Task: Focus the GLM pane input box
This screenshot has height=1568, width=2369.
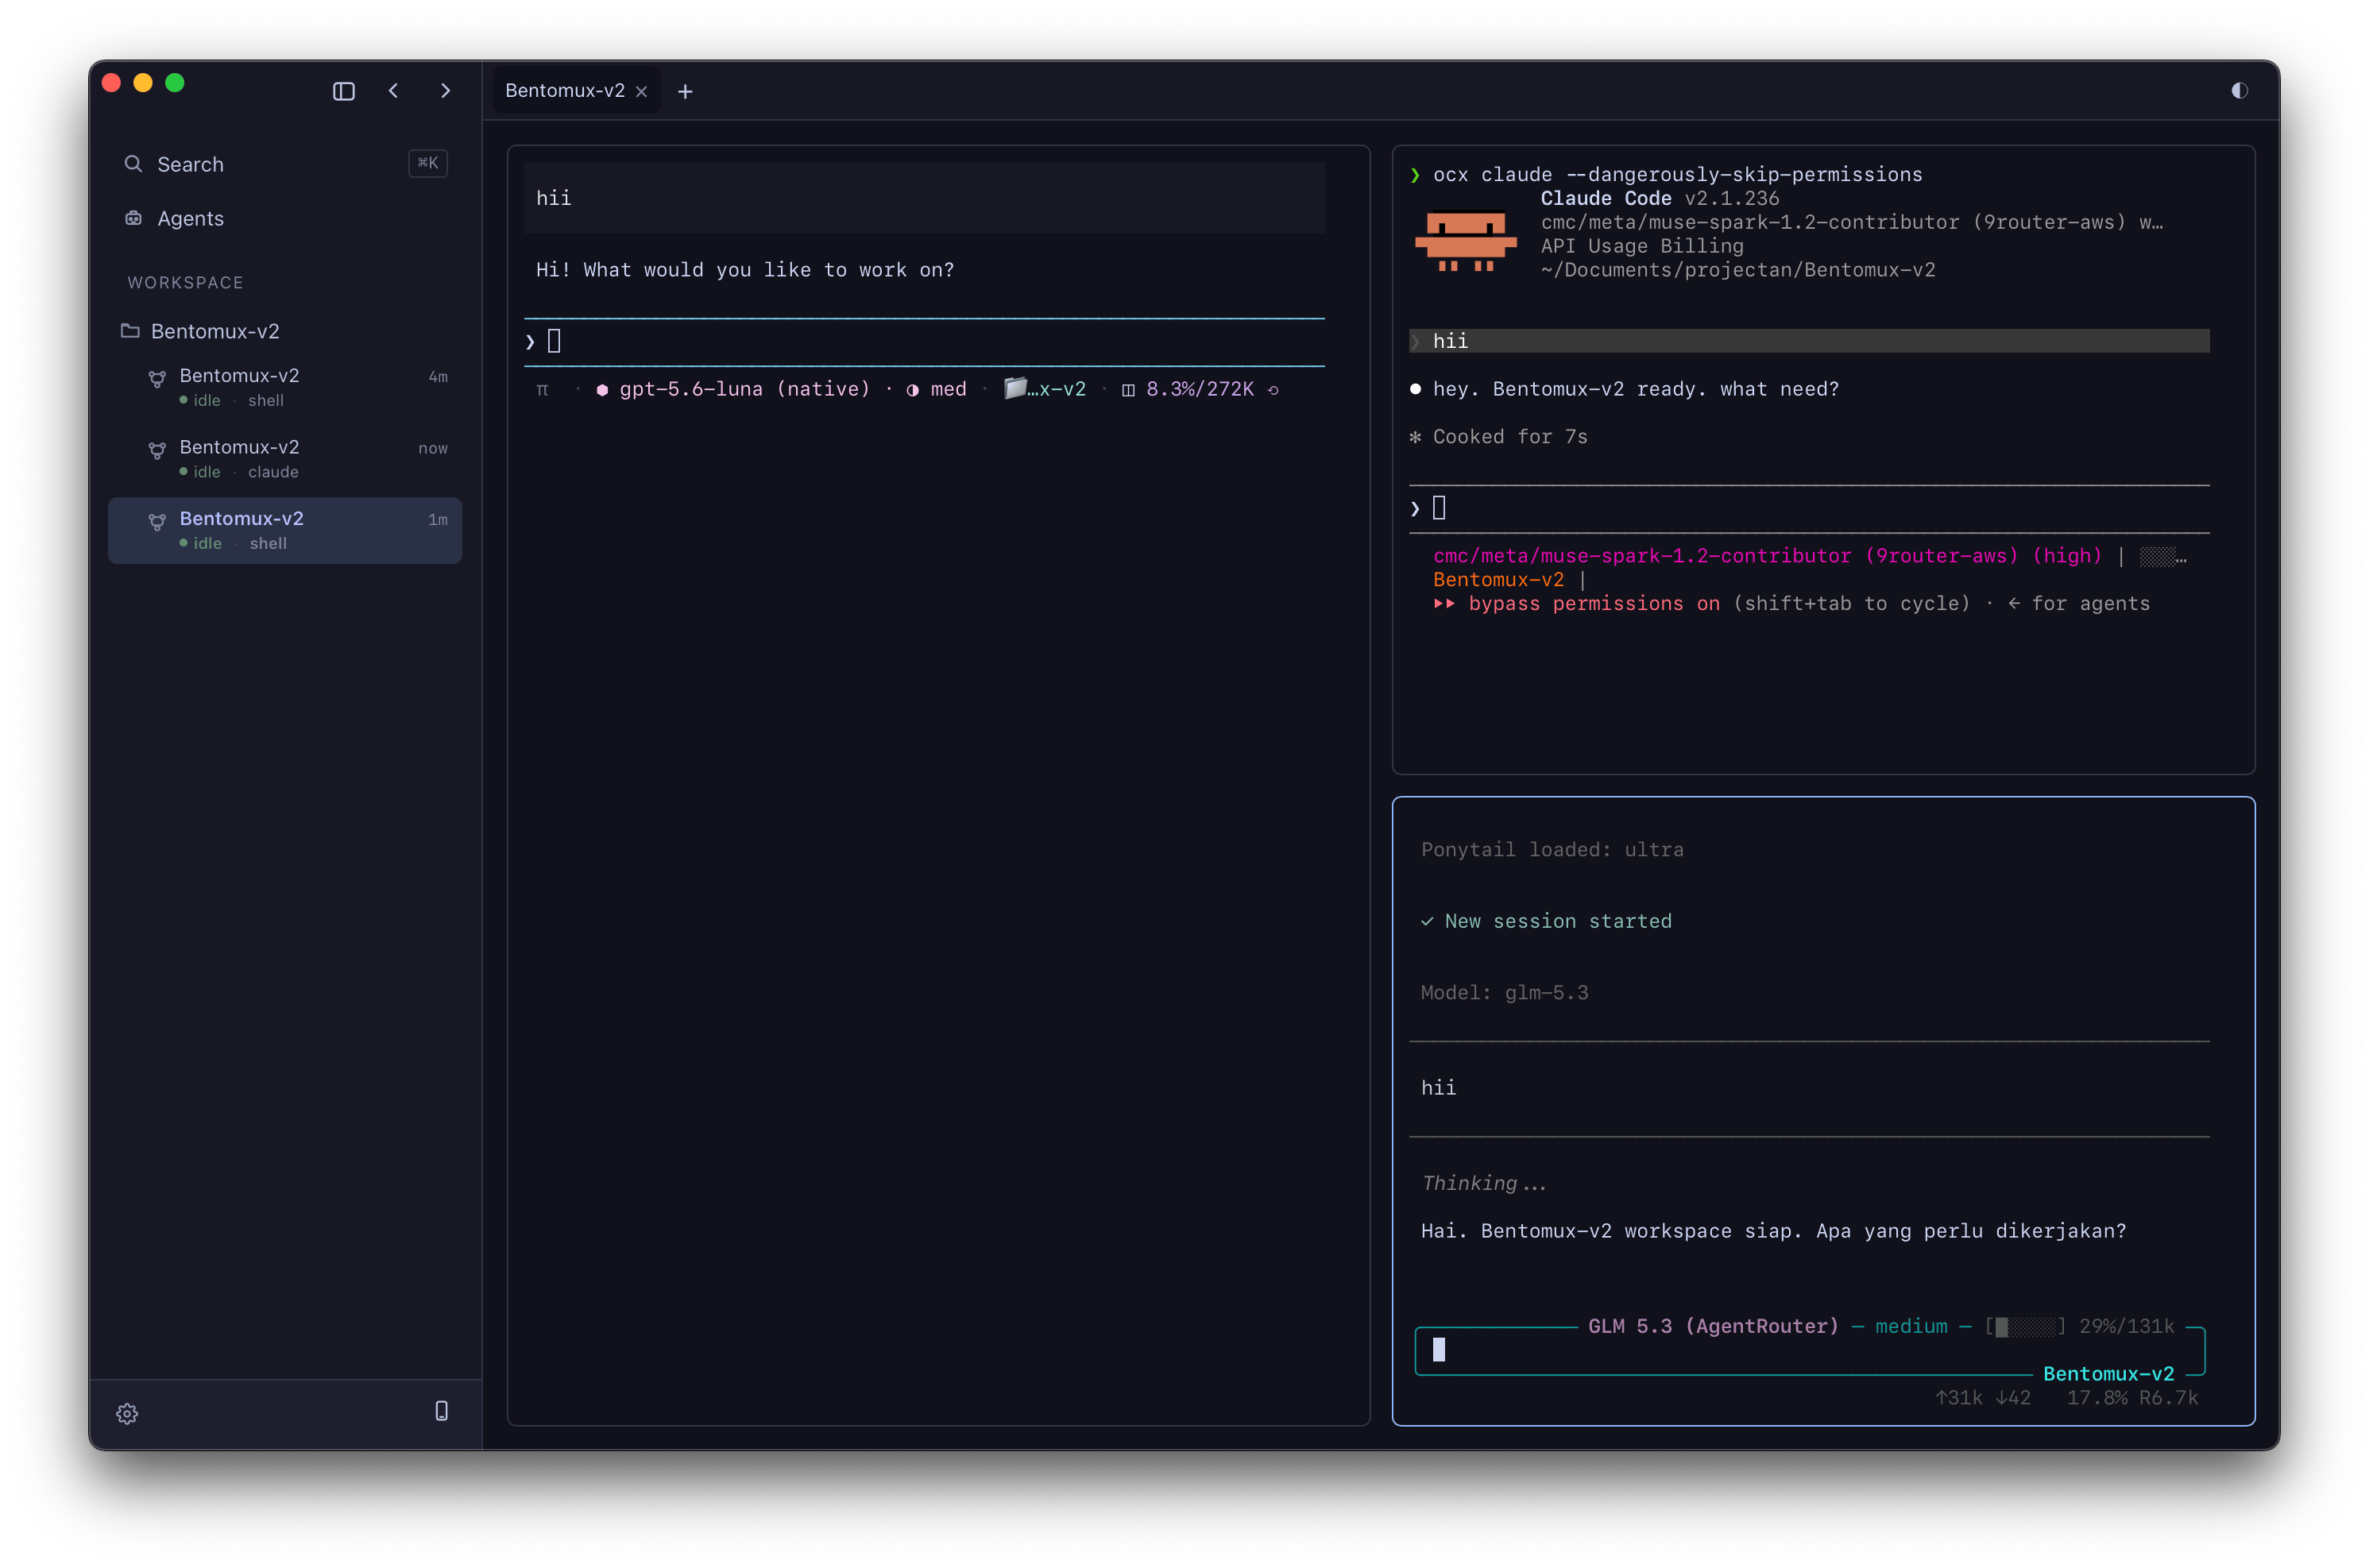Action: click(1809, 1350)
